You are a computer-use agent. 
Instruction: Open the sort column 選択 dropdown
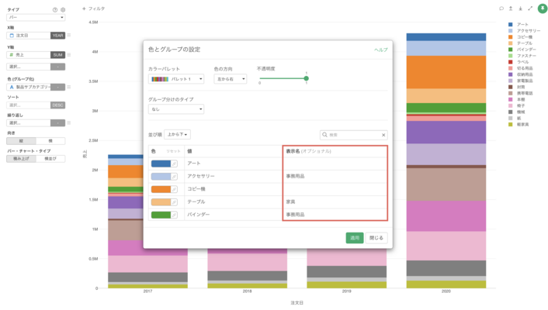click(28, 105)
